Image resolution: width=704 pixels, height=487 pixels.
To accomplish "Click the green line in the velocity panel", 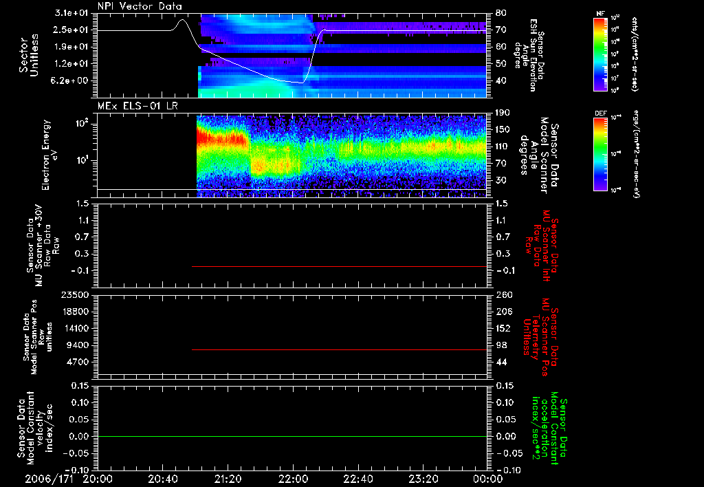I will click(292, 436).
